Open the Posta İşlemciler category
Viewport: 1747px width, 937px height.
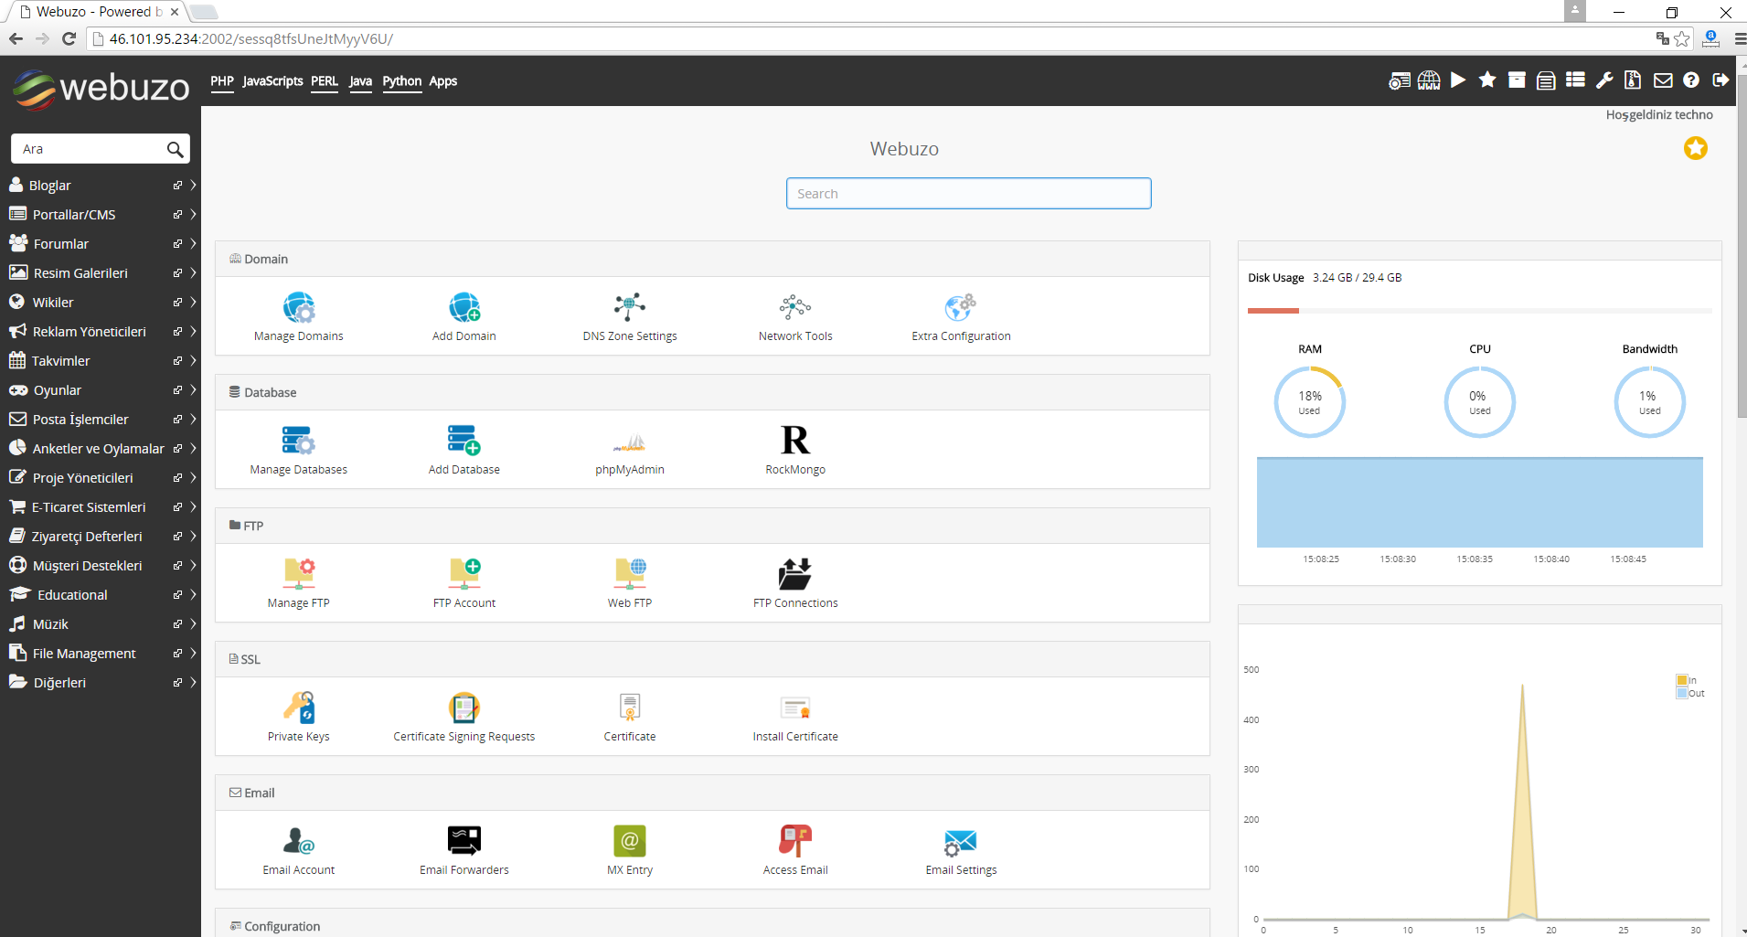coord(80,419)
